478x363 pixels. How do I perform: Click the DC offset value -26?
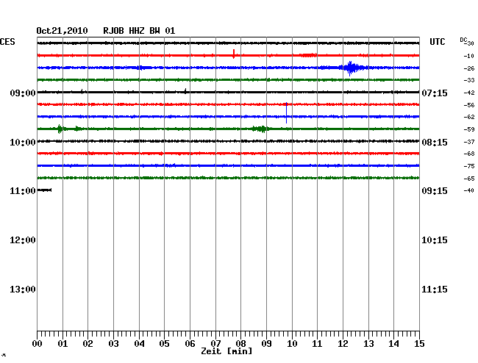(469, 68)
